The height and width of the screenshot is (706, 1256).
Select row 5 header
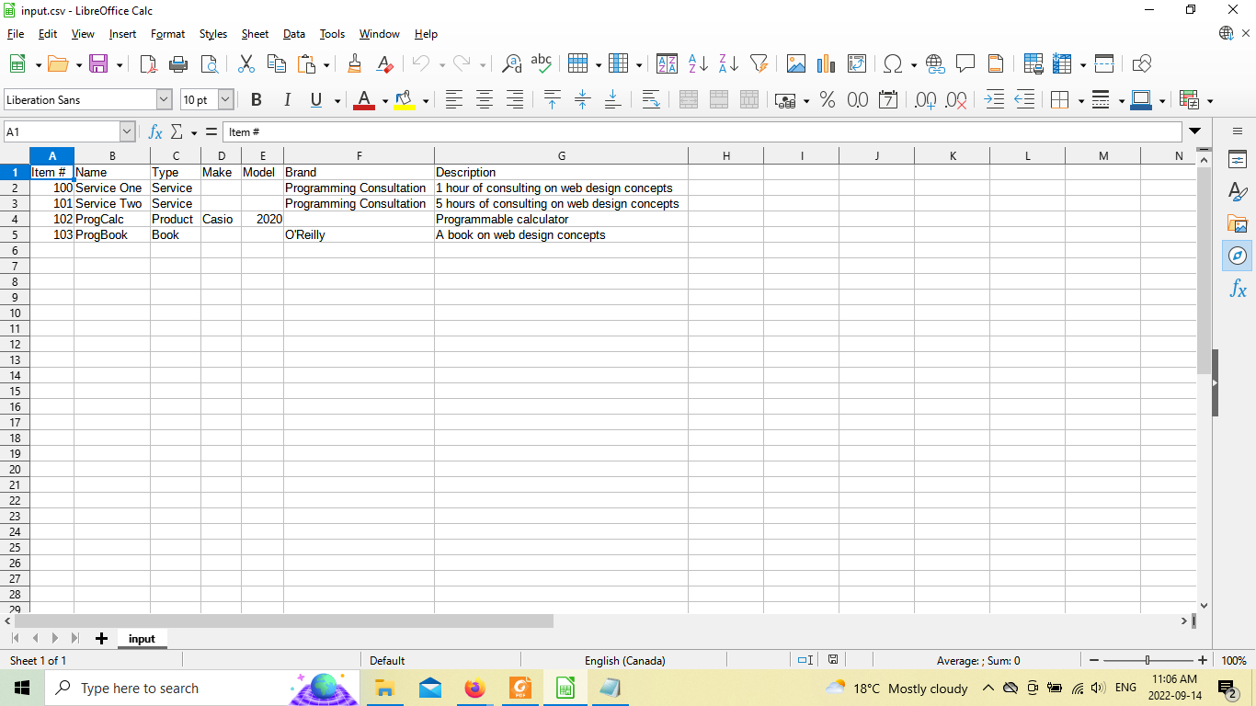[15, 234]
